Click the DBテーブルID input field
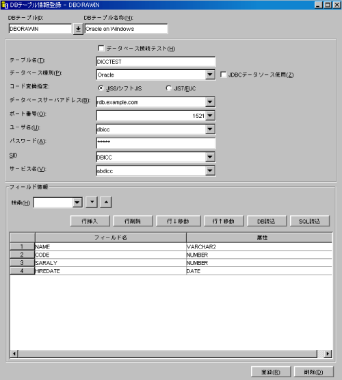This screenshot has width=342, height=380. point(40,29)
